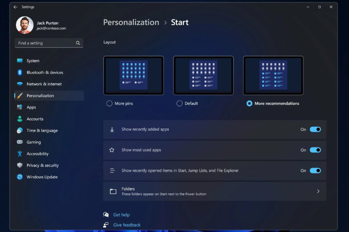
Task: Open the Give feedback link
Action: 127,225
